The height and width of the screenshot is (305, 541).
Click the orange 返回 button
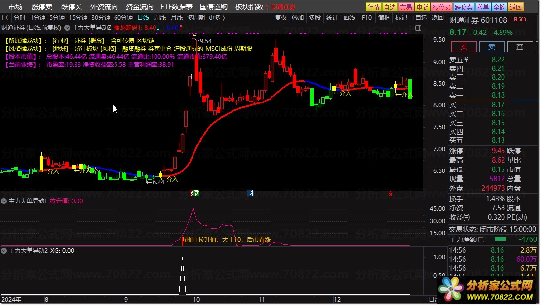click(515, 7)
